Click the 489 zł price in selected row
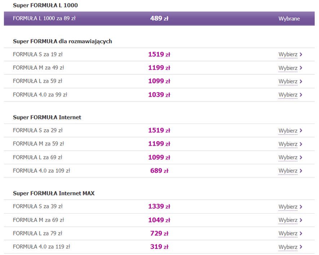This screenshot has height=255, width=319. (159, 18)
